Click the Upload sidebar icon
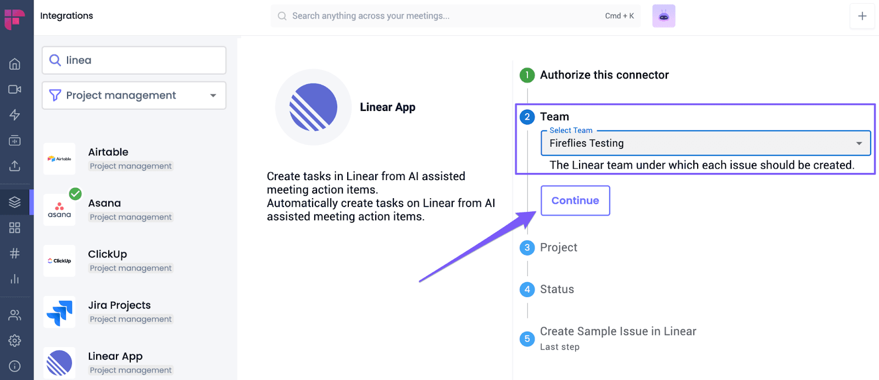Screen dimensions: 879x380 point(15,165)
